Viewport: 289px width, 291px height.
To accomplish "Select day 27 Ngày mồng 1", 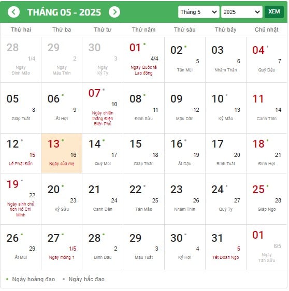I will [62, 247].
